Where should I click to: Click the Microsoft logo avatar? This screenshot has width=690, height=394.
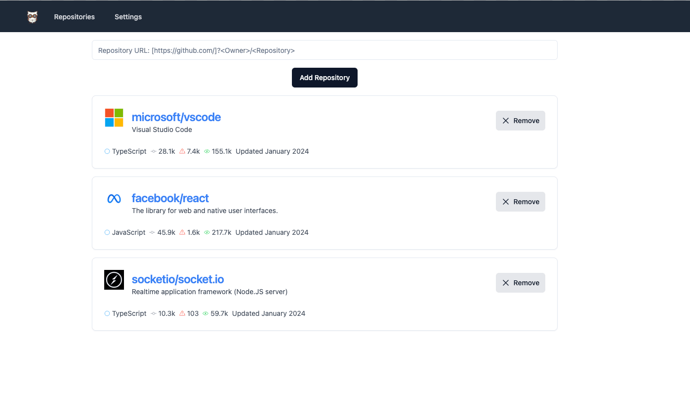point(114,118)
